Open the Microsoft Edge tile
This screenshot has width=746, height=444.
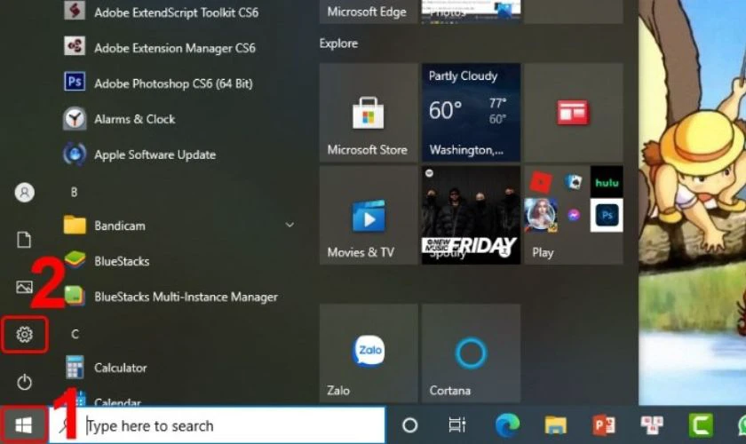tap(369, 12)
